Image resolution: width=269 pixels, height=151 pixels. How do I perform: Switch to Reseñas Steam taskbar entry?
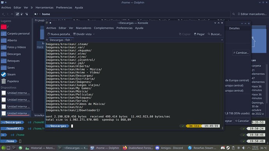pos(202,148)
